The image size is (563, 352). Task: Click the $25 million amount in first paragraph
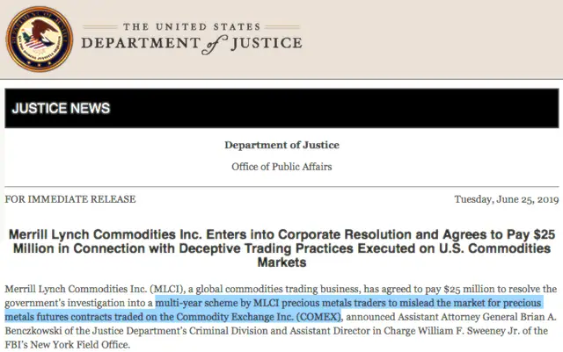click(467, 289)
